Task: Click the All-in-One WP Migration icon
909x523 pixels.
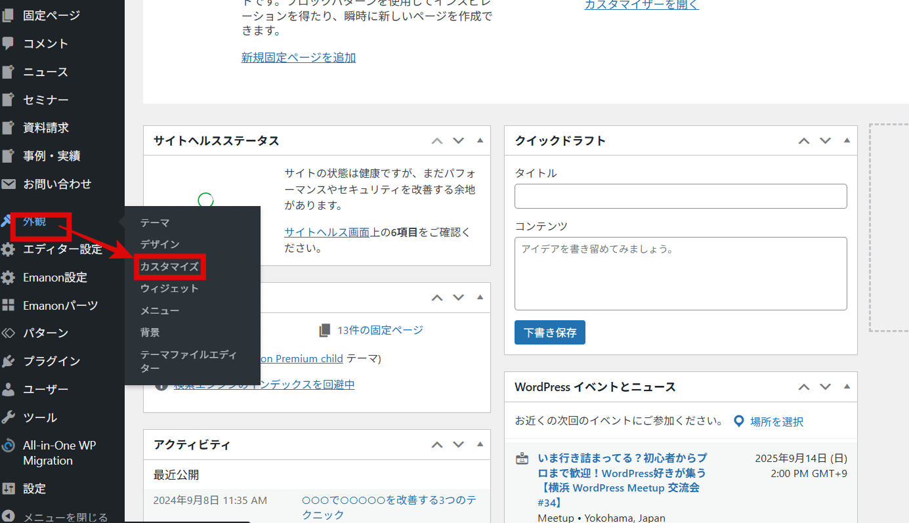Action: tap(9, 446)
